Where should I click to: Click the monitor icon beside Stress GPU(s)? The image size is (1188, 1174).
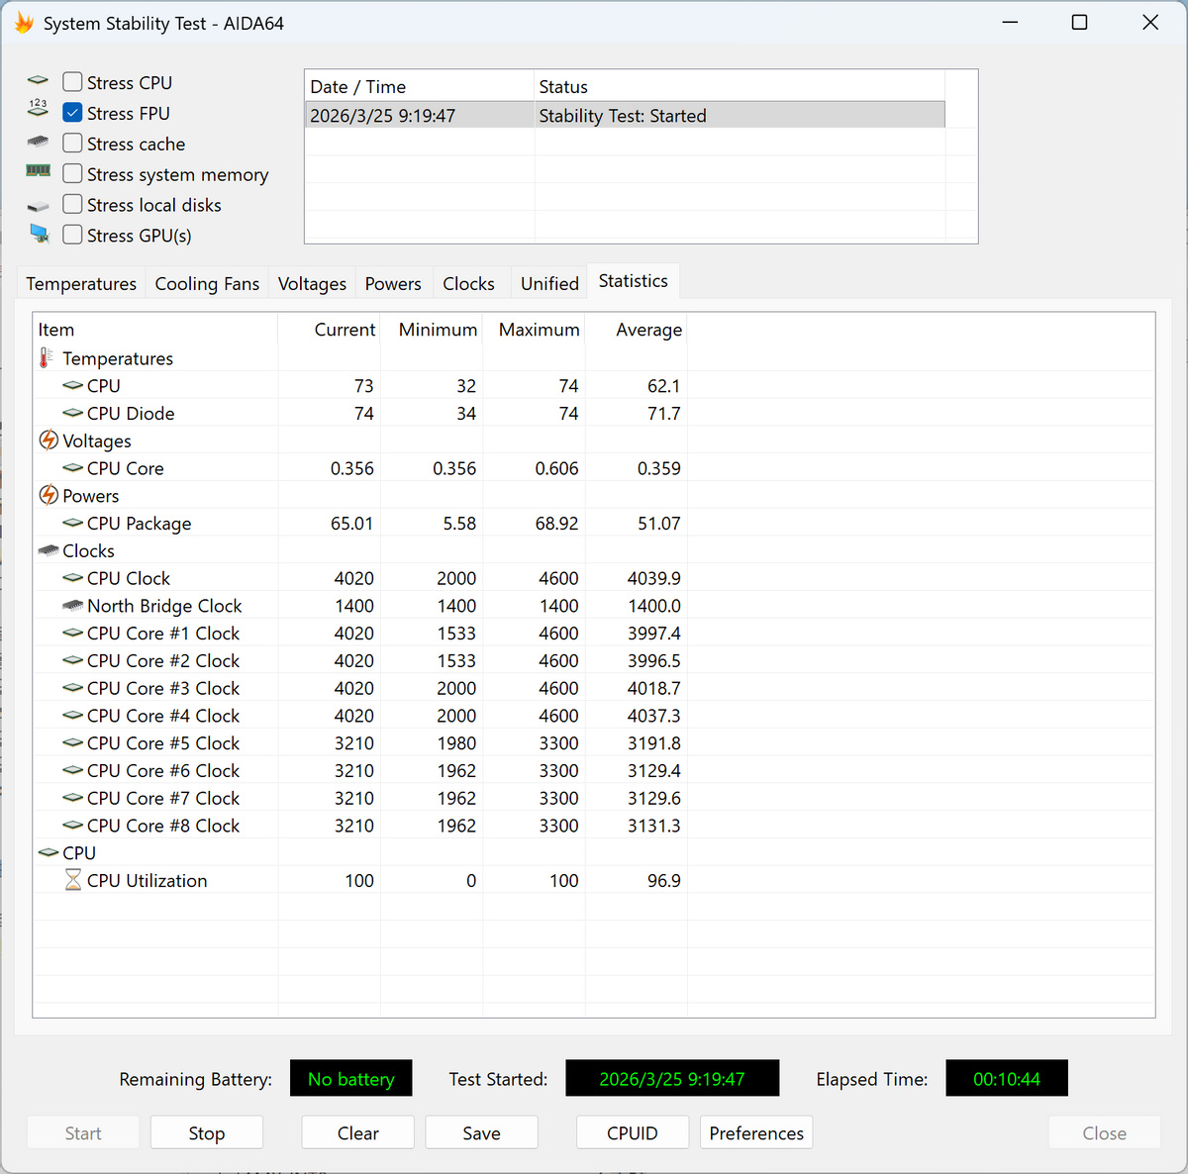pos(39,234)
